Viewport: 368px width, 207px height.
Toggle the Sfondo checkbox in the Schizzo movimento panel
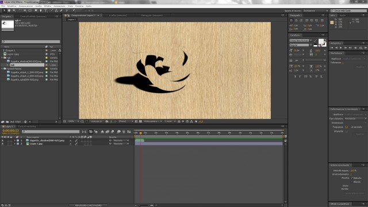(x=352, y=182)
